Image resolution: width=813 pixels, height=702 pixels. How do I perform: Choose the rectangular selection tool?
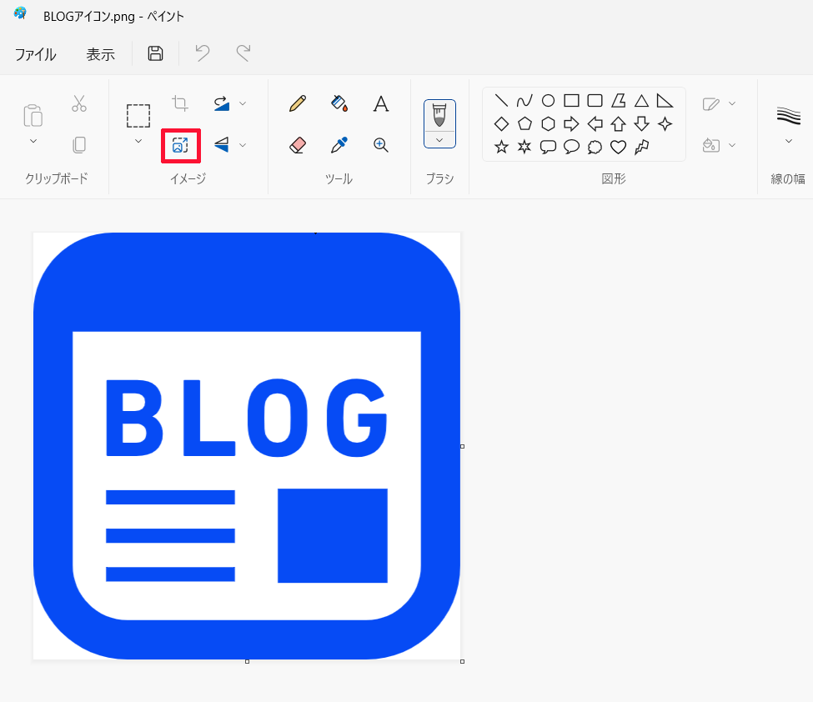coord(138,115)
